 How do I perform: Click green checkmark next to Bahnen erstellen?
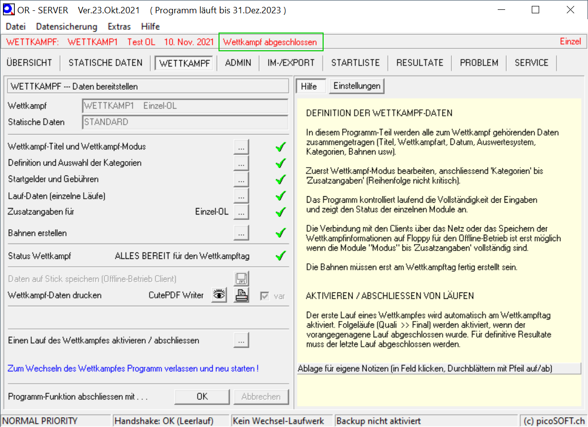(x=281, y=233)
